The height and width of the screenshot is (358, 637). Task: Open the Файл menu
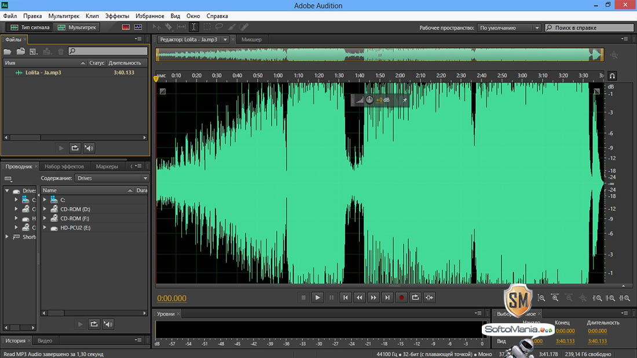[10, 16]
